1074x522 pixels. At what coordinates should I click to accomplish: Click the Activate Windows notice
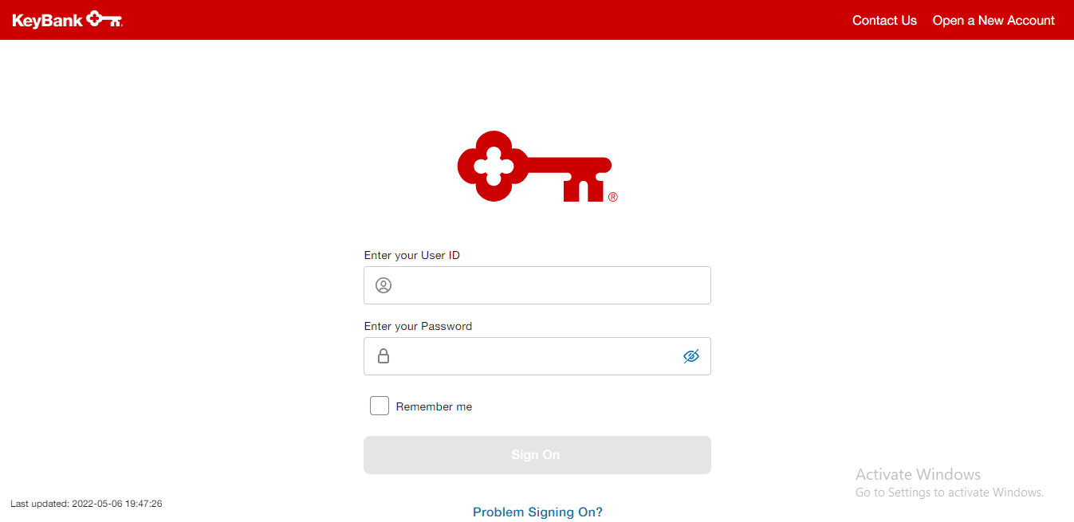point(918,474)
